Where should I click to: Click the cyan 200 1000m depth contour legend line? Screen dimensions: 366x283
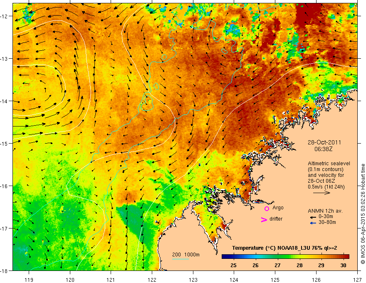[181, 259]
